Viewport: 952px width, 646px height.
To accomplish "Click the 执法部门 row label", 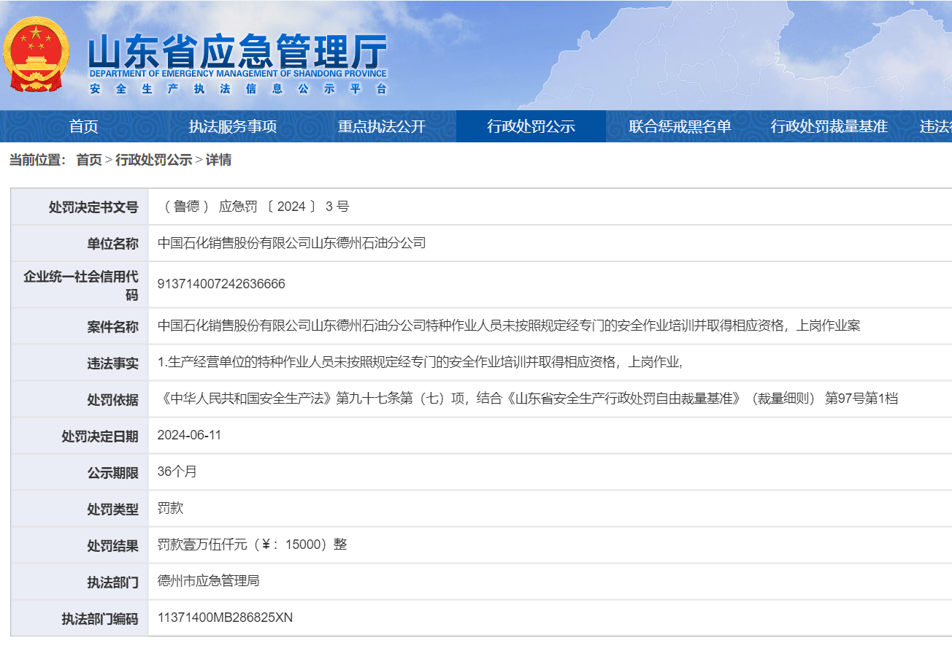I will [112, 582].
